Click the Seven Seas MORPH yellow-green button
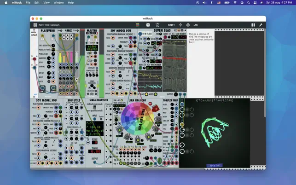Viewport: 296px width, 185px height. click(x=156, y=94)
